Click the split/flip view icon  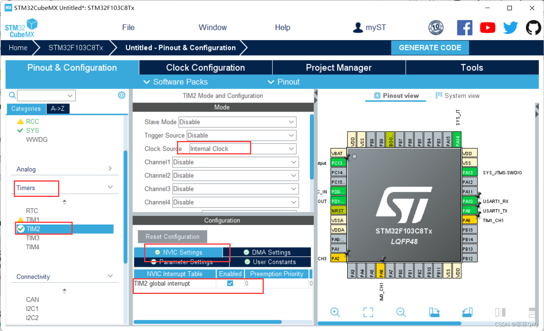pos(500,312)
